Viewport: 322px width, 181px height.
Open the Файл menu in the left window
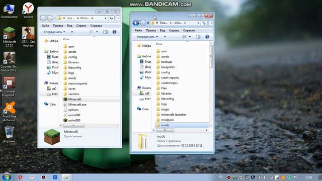coord(45,26)
